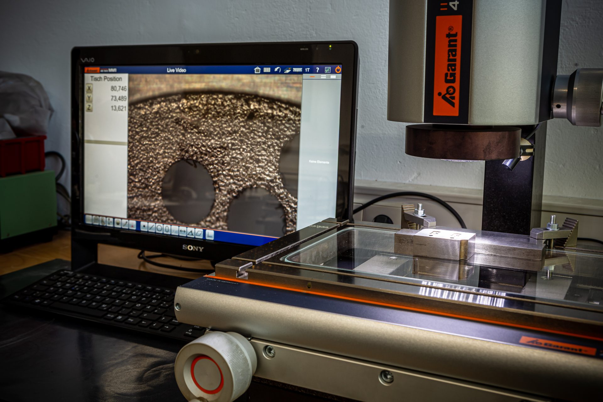The height and width of the screenshot is (402, 603).
Task: Click the fourth bottom toolbar icon with vertical bar
Action: point(110,222)
